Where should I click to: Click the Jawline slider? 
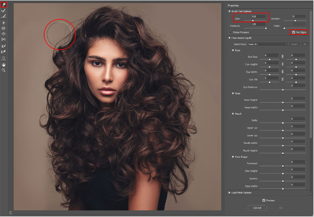[283, 181]
